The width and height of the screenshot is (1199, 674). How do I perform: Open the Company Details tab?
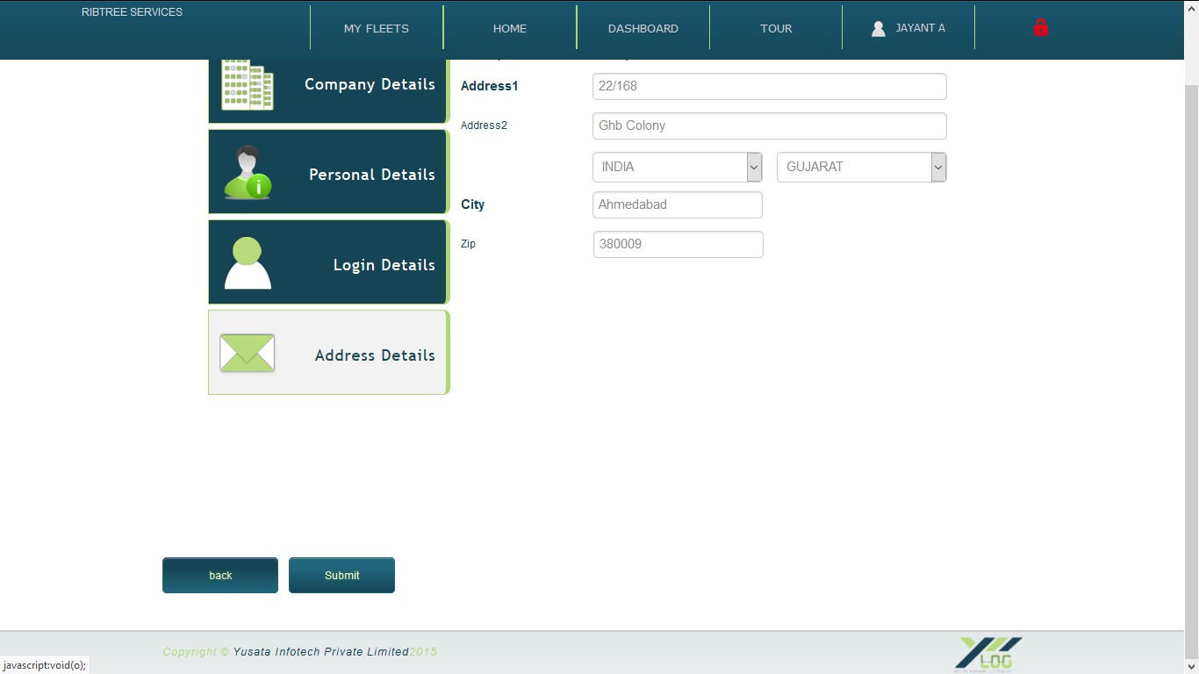click(x=328, y=91)
